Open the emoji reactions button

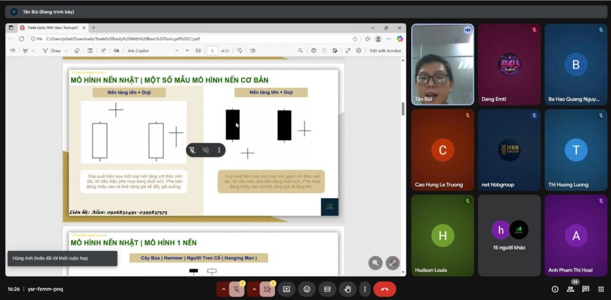pos(307,289)
